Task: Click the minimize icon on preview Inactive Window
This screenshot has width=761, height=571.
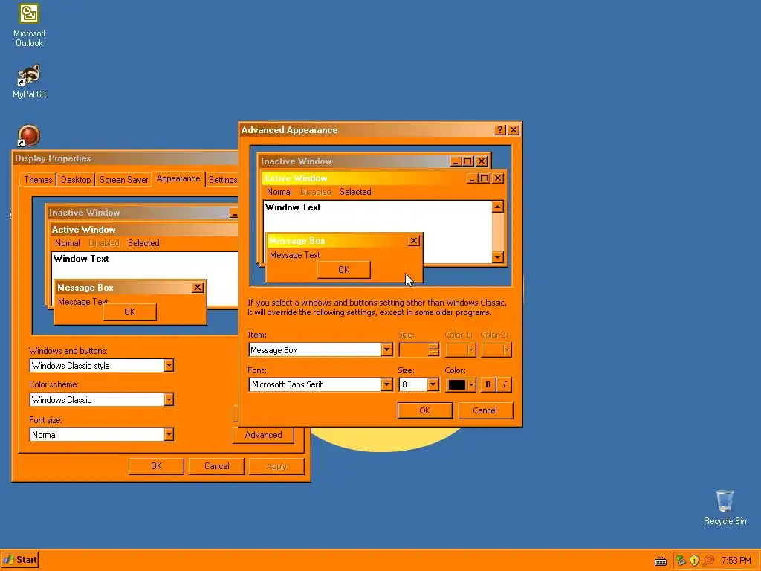Action: click(x=456, y=161)
